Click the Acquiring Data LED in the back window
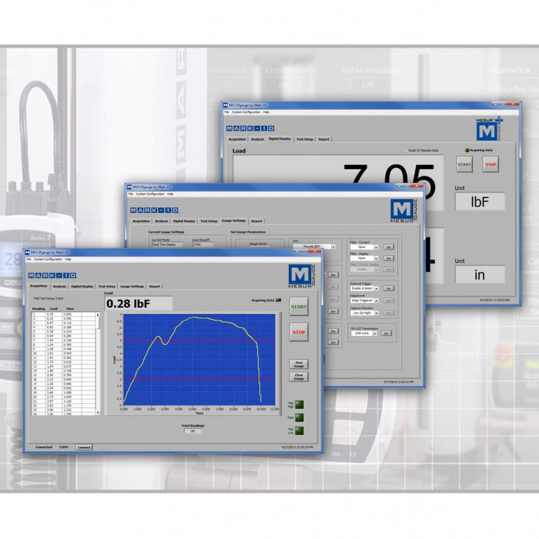The image size is (539, 539). tap(467, 150)
